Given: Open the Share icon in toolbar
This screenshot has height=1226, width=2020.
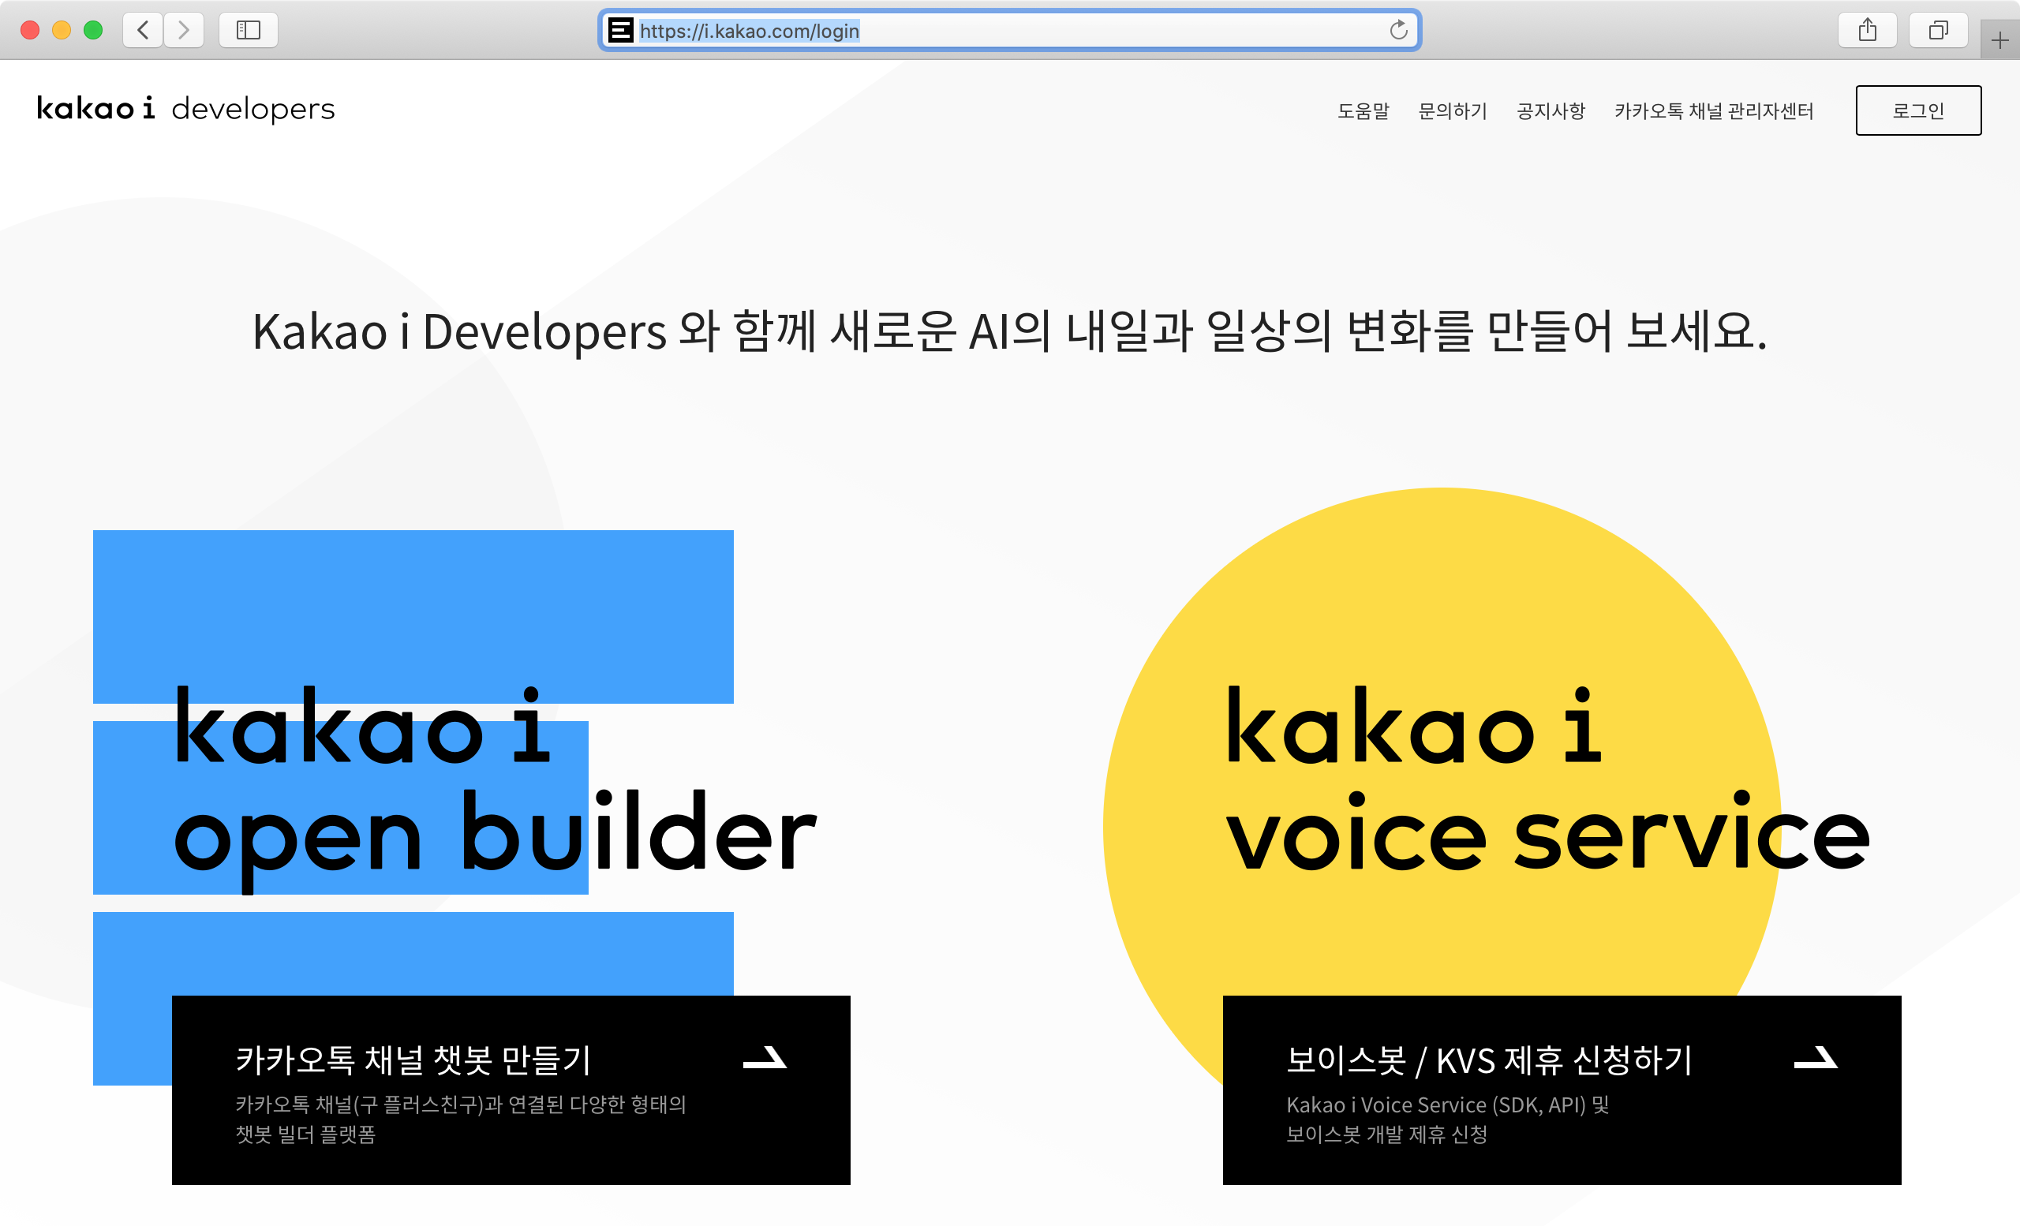Looking at the screenshot, I should tap(1867, 30).
